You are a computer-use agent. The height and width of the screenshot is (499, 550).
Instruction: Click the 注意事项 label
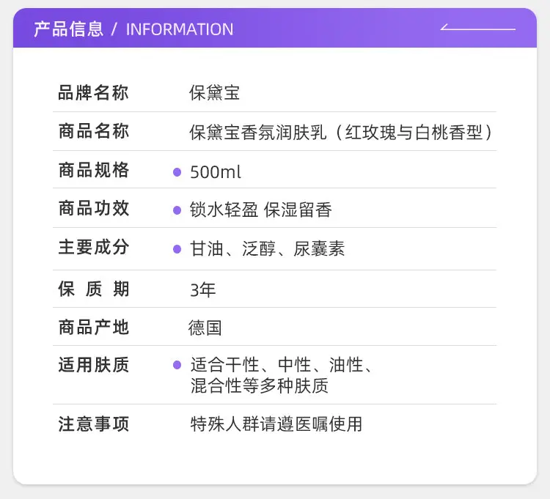click(94, 424)
